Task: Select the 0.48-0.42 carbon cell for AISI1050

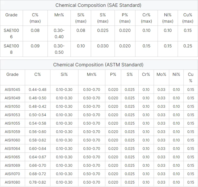Action: tap(37, 106)
